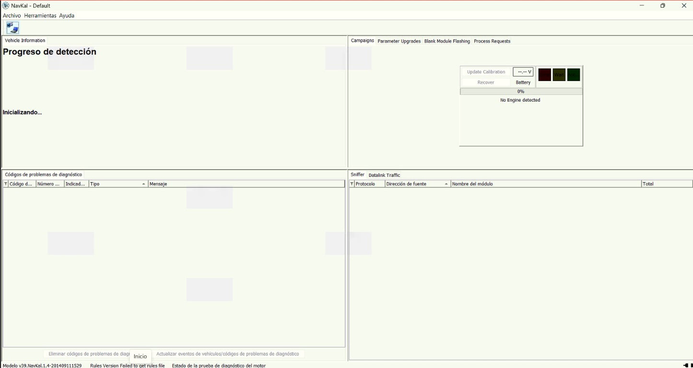Click Actualizar eventos de vehículos button

pos(228,354)
